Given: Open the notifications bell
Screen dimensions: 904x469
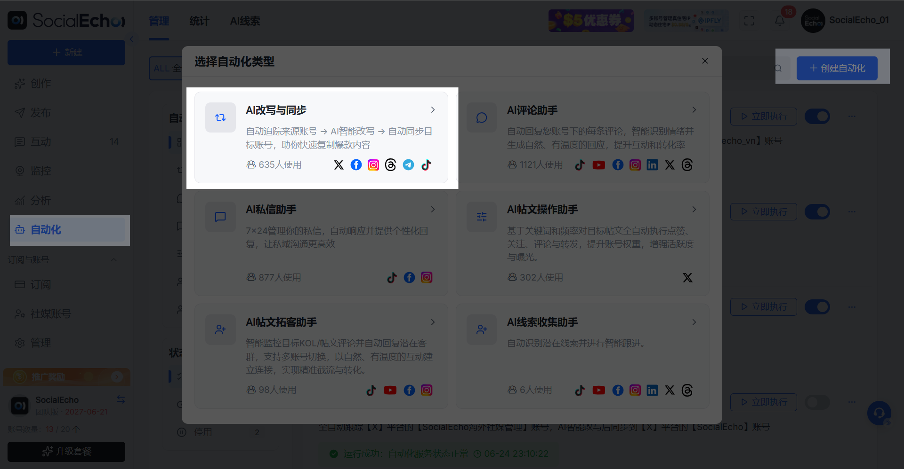Looking at the screenshot, I should (x=780, y=21).
